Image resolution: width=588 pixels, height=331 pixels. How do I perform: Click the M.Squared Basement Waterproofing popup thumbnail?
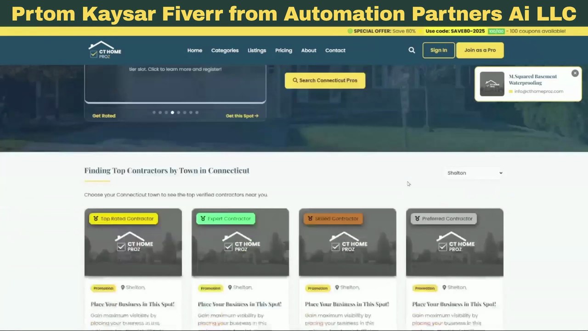tap(492, 84)
